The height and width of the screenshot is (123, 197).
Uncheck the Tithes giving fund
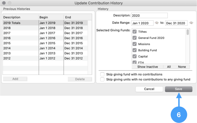click(x=134, y=32)
